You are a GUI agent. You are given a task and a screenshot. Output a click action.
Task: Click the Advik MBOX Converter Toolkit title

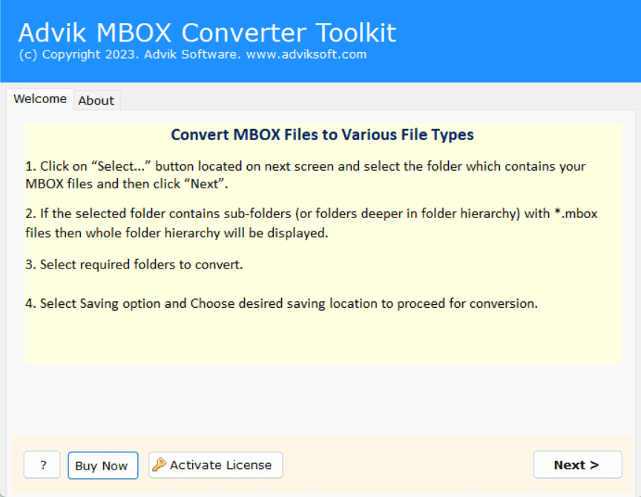(207, 33)
